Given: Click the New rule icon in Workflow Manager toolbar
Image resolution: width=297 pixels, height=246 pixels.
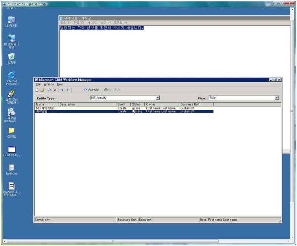Looking at the screenshot, I should pos(37,90).
